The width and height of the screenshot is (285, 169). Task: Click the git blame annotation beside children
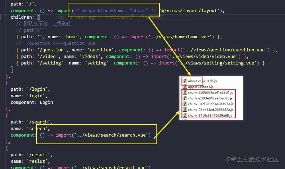[x=110, y=17]
